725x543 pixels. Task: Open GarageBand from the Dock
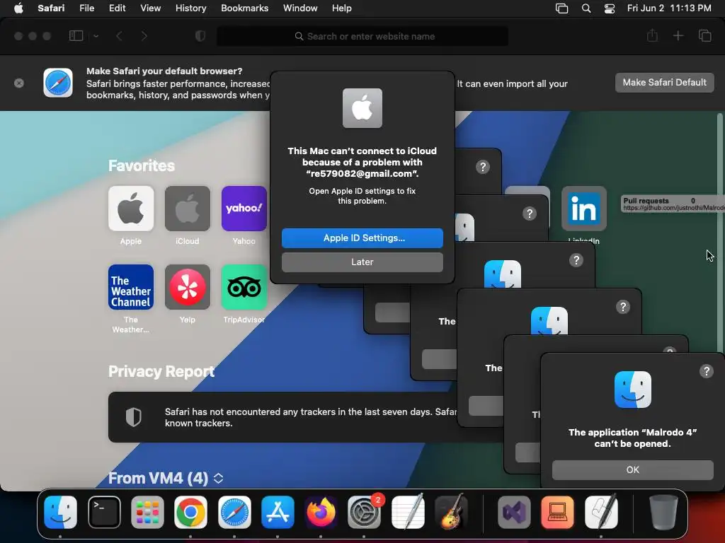[451, 512]
